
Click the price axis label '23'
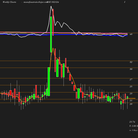tap(131, 94)
